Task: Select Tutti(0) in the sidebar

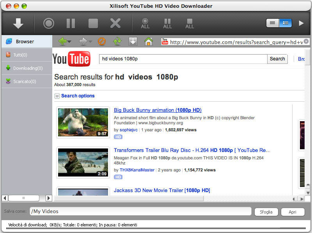Action: 27,55
